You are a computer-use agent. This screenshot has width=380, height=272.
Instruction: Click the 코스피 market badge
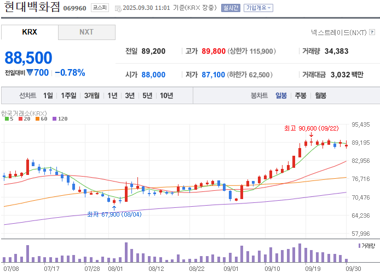coord(100,8)
